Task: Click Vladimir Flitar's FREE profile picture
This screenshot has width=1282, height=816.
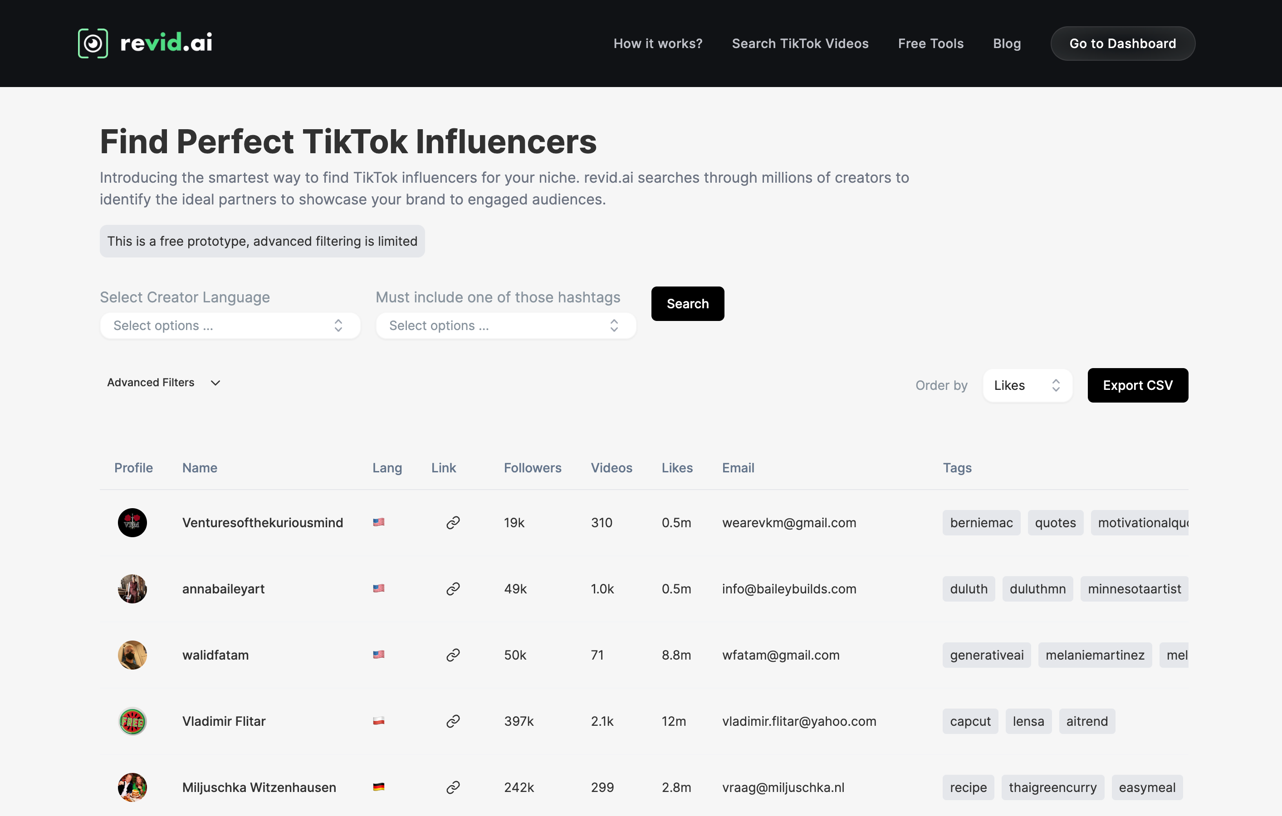Action: coord(132,721)
